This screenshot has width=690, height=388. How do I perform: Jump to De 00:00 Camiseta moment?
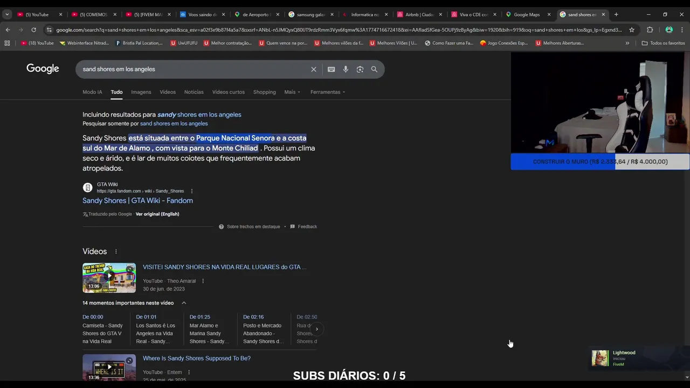102,329
